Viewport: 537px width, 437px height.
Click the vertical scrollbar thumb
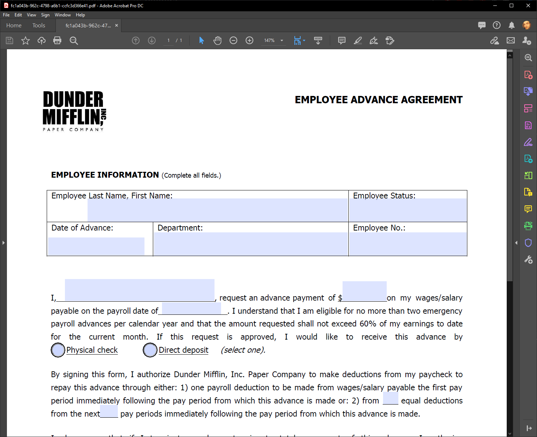[510, 170]
